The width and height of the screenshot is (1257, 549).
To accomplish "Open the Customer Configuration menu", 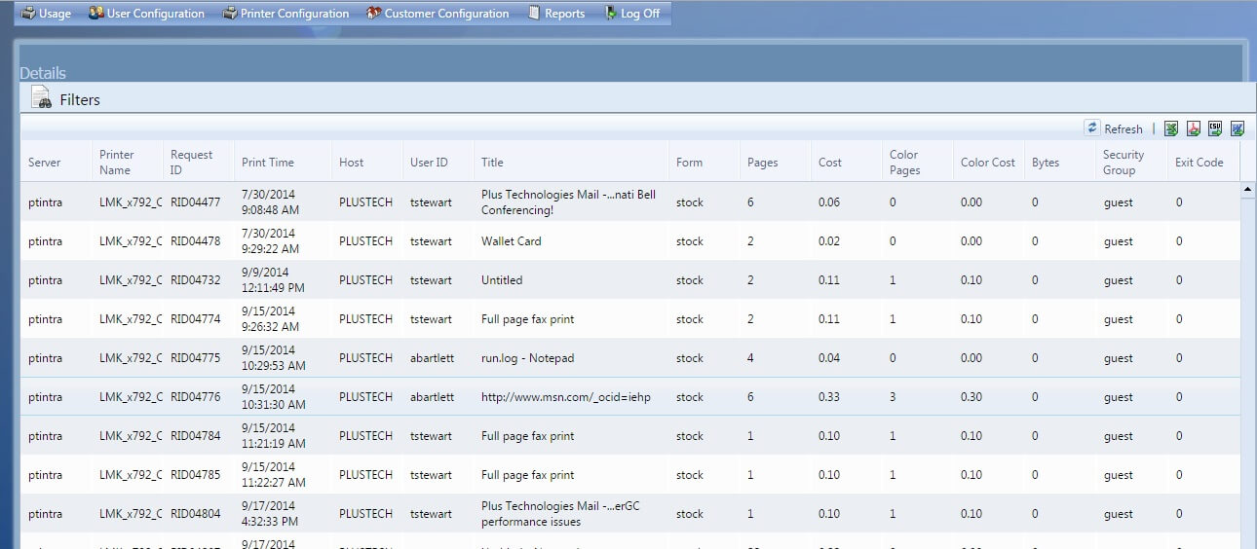I will (438, 14).
